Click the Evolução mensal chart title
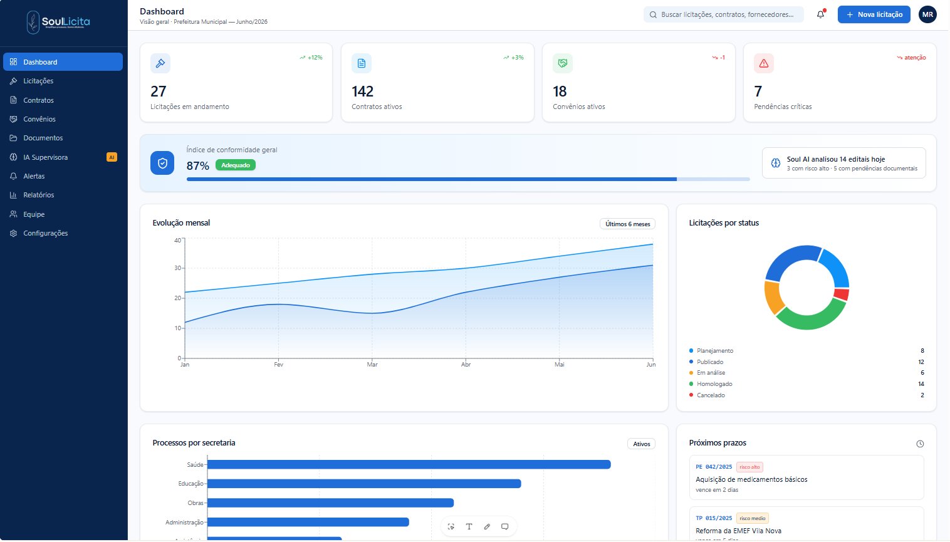The width and height of the screenshot is (950, 542). point(181,223)
